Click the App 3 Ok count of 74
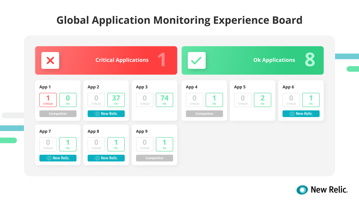The image size is (359, 202). click(x=164, y=100)
